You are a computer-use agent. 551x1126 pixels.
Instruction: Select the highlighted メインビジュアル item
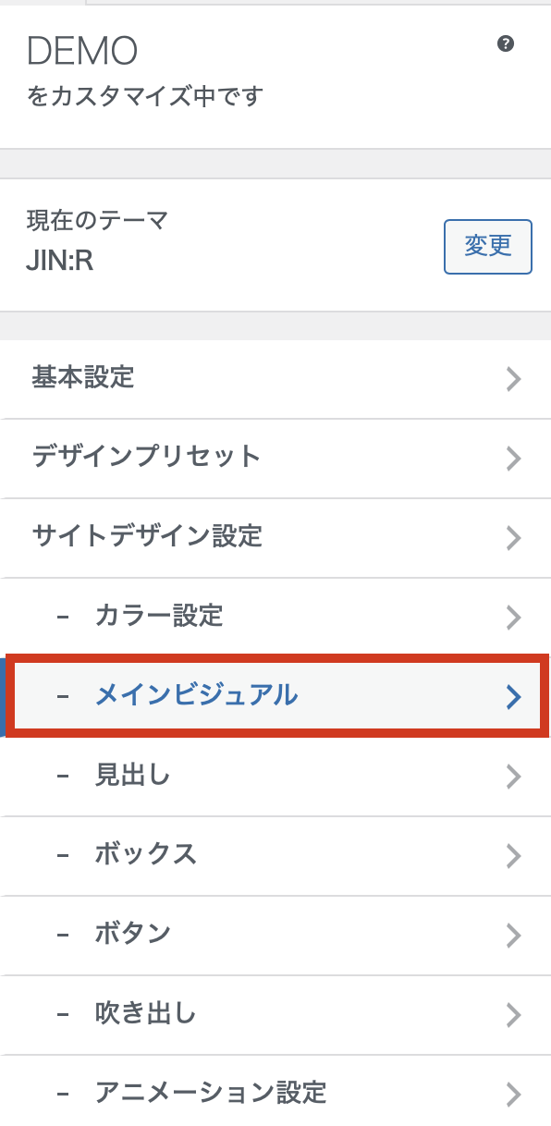275,696
